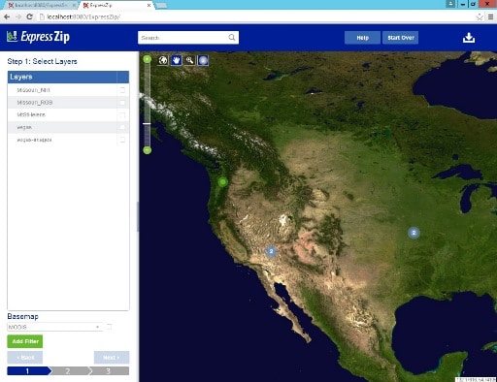Screen dimensions: 497x382
Task: Switch to the first localhost browser tab
Action: pos(42,5)
